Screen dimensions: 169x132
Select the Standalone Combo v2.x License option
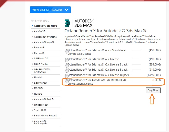(x=67, y=51)
